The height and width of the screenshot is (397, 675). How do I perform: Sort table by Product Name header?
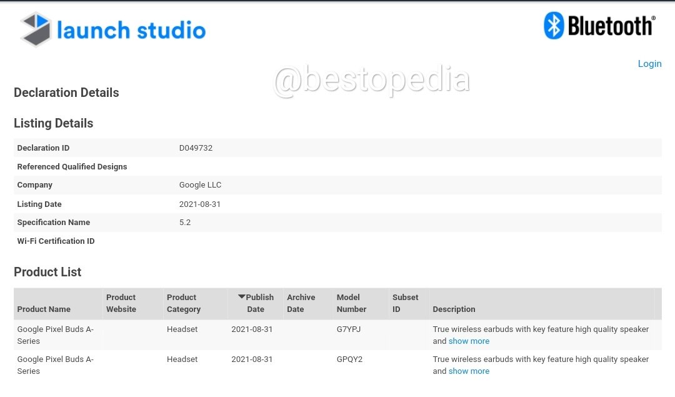(44, 309)
